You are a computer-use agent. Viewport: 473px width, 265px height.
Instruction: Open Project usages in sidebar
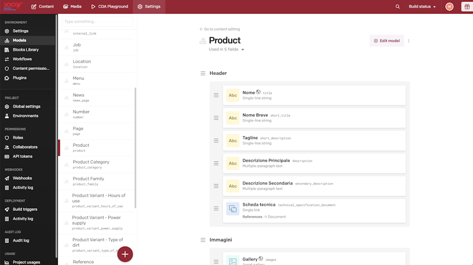27,262
